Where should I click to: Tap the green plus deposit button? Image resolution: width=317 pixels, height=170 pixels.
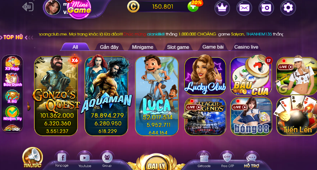tap(193, 7)
